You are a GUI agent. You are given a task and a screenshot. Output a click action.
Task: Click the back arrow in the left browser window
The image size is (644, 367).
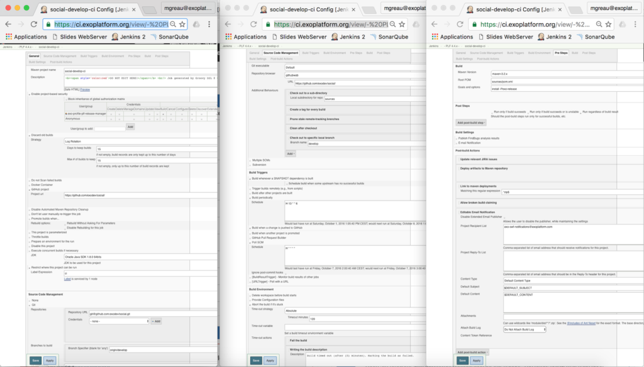(9, 24)
